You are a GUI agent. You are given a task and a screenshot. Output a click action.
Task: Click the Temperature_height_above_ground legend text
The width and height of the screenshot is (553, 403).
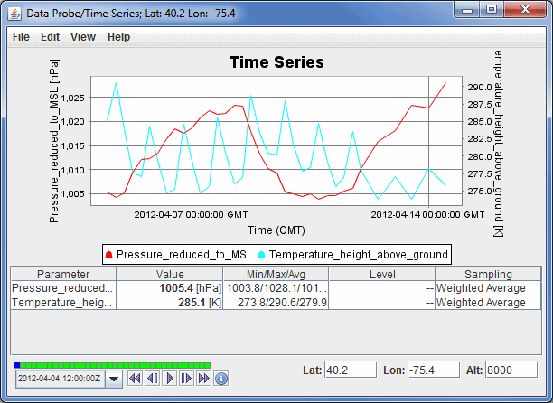pyautogui.click(x=359, y=255)
